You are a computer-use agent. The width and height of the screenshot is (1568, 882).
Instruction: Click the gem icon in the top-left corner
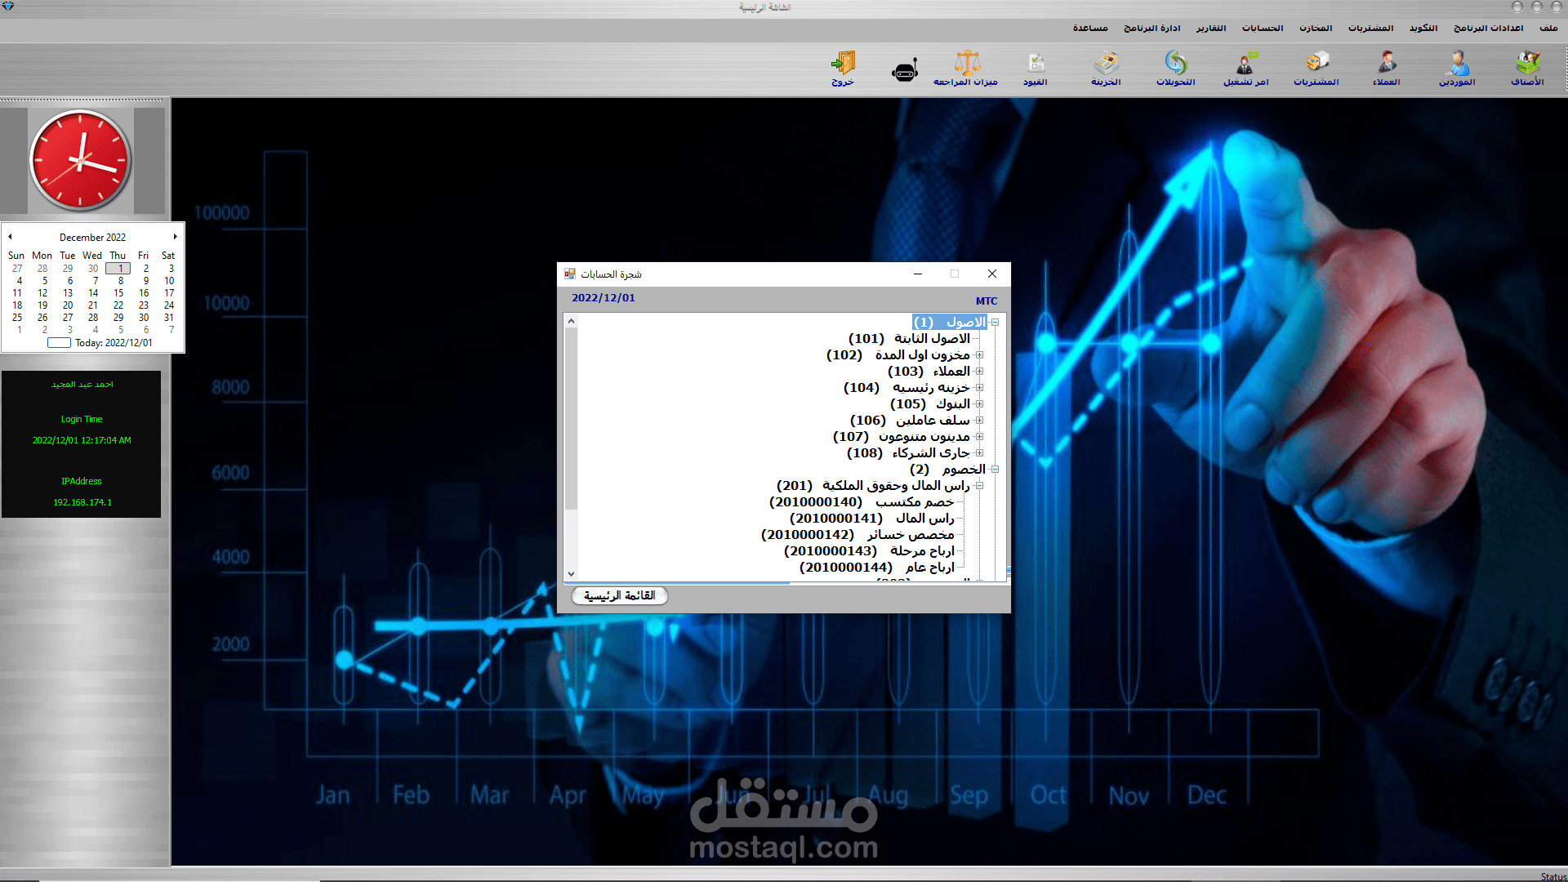(x=8, y=7)
